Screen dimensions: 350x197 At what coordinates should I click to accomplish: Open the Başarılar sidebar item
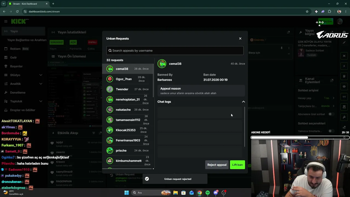pos(23,66)
